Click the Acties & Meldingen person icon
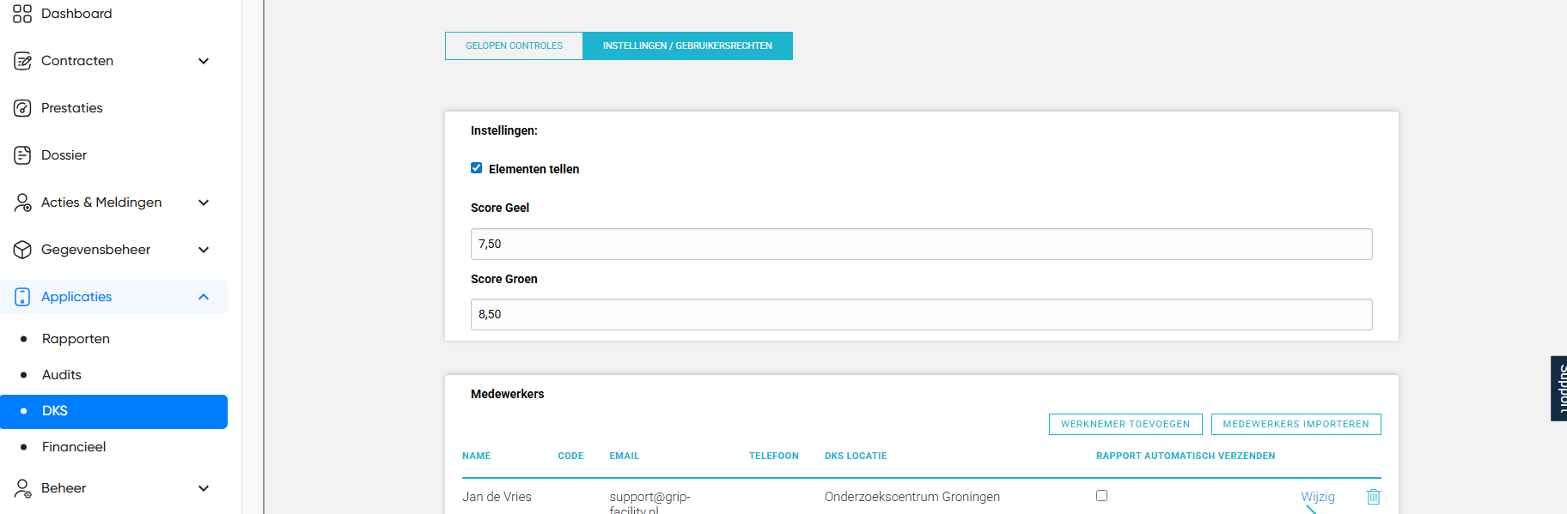Image resolution: width=1567 pixels, height=514 pixels. coord(22,203)
